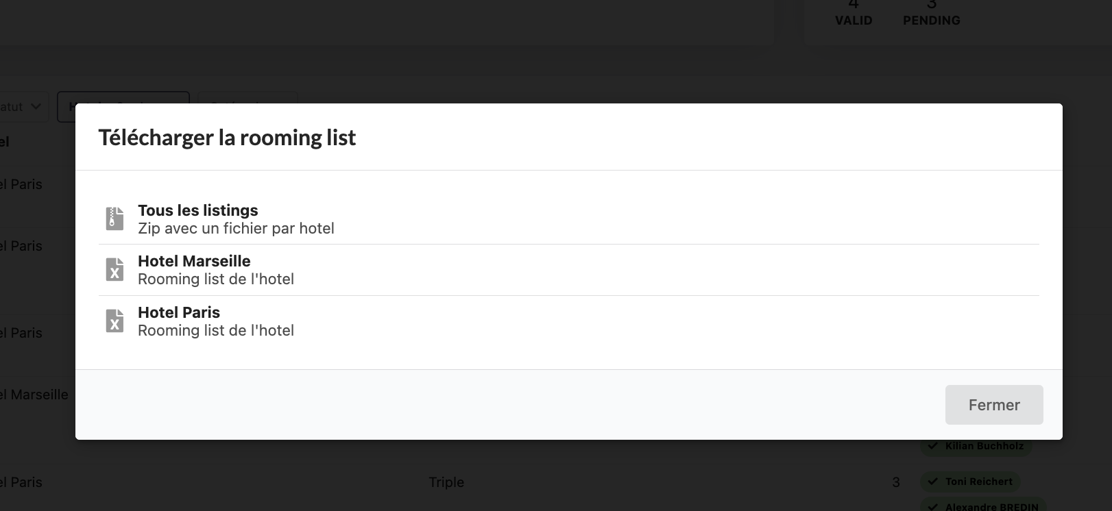This screenshot has height=511, width=1112.
Task: Download the 'Tous les listings' zip
Action: [x=198, y=211]
